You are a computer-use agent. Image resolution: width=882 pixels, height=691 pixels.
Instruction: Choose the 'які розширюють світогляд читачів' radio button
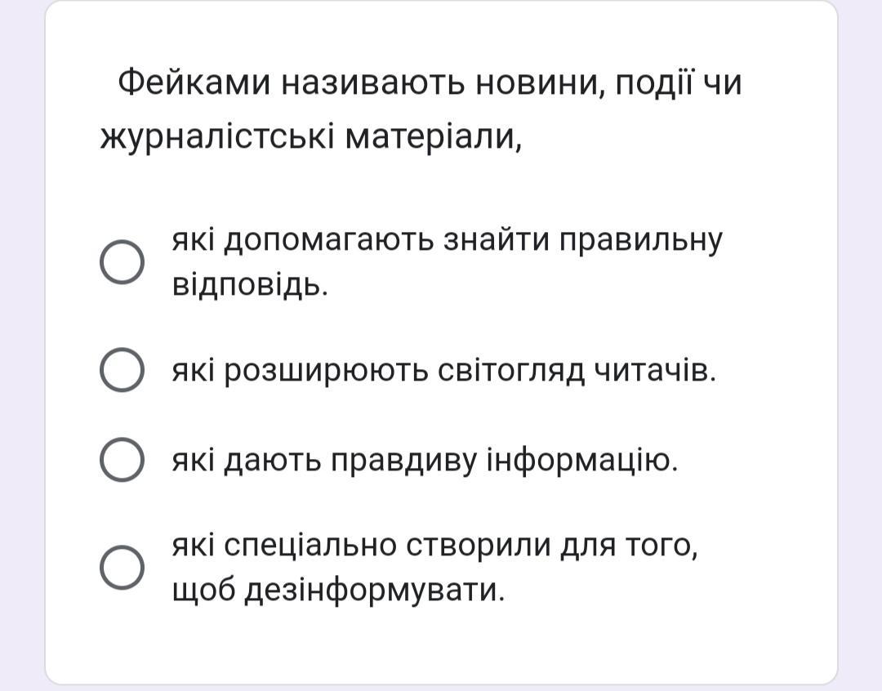coord(122,370)
